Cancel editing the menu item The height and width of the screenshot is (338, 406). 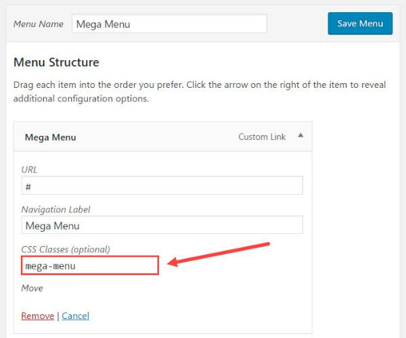coord(75,316)
